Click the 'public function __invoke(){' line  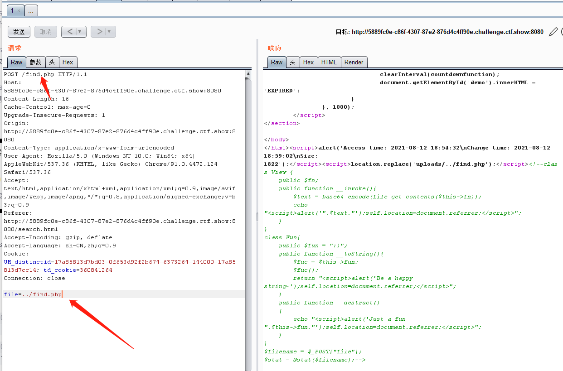[328, 188]
